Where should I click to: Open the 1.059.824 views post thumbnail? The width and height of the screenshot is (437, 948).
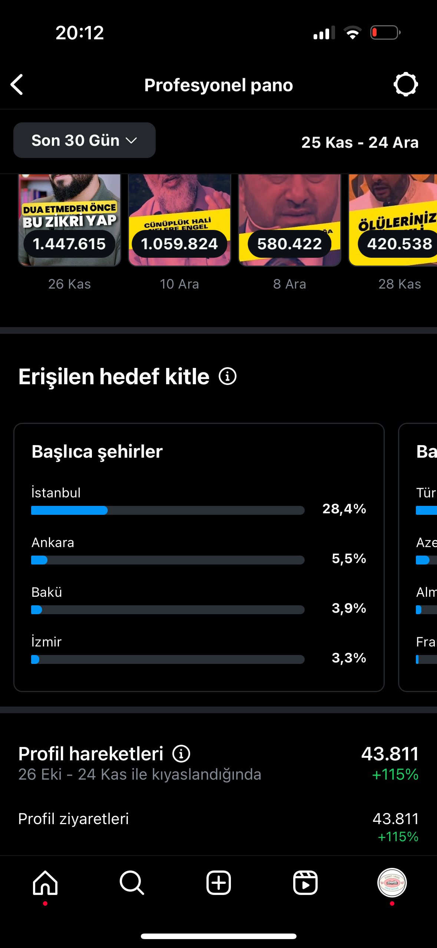pos(179,220)
